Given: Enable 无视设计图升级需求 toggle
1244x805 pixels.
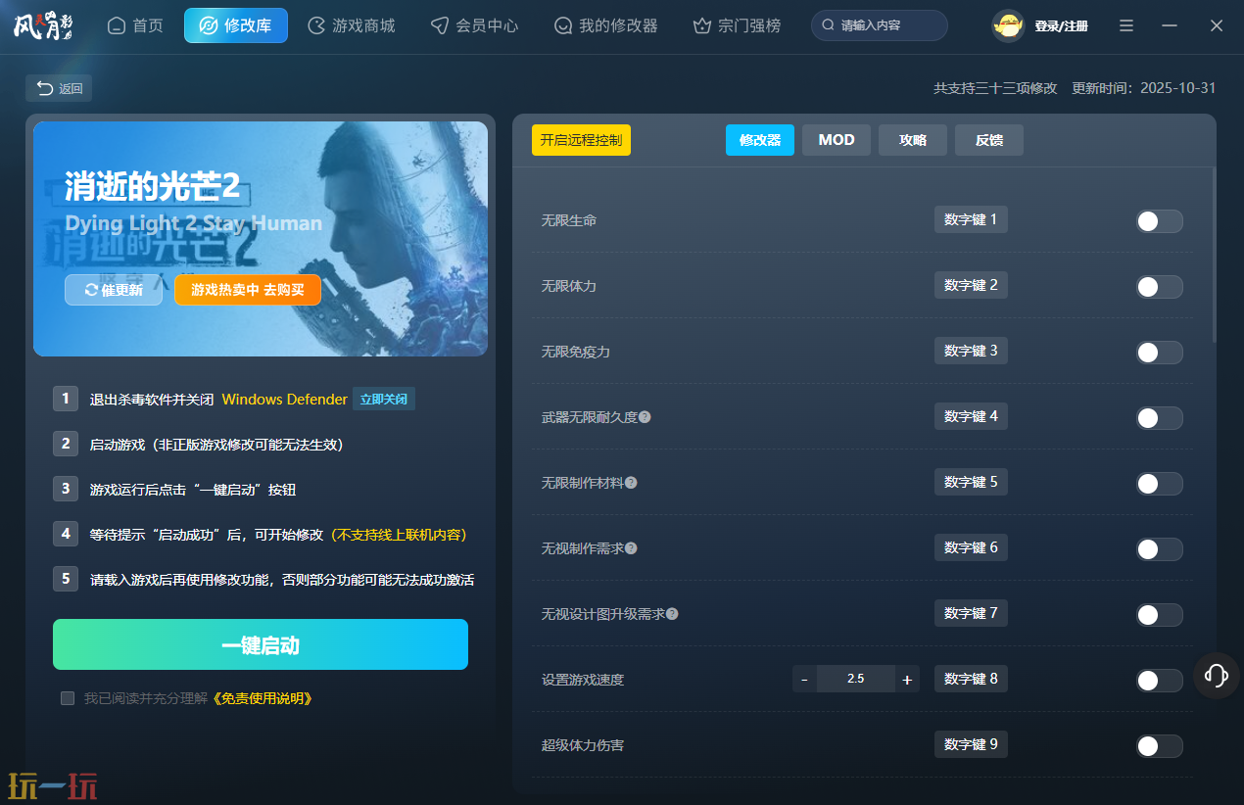Looking at the screenshot, I should [x=1160, y=615].
